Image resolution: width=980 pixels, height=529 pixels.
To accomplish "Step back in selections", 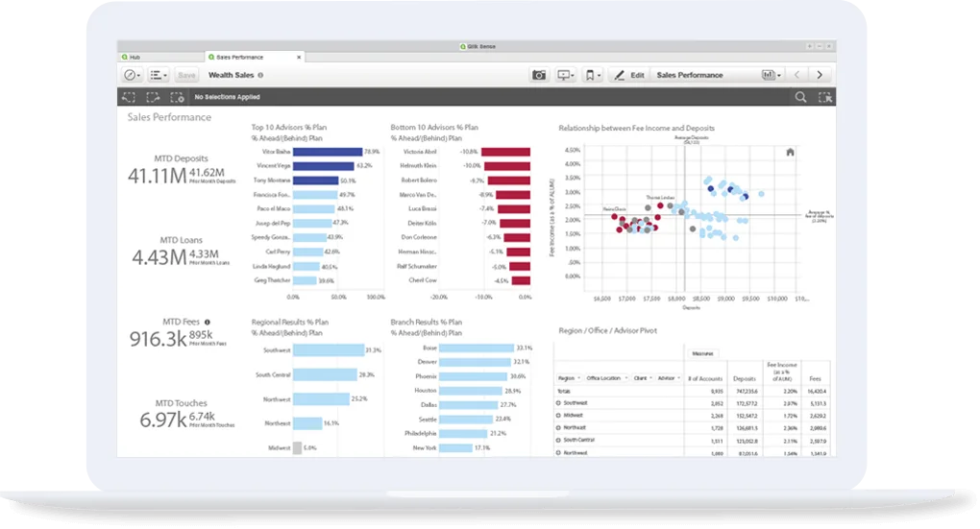I will (129, 97).
